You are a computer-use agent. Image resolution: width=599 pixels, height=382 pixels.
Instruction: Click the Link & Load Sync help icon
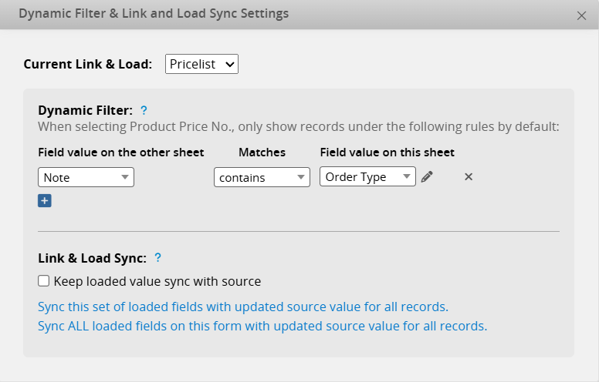pos(157,258)
